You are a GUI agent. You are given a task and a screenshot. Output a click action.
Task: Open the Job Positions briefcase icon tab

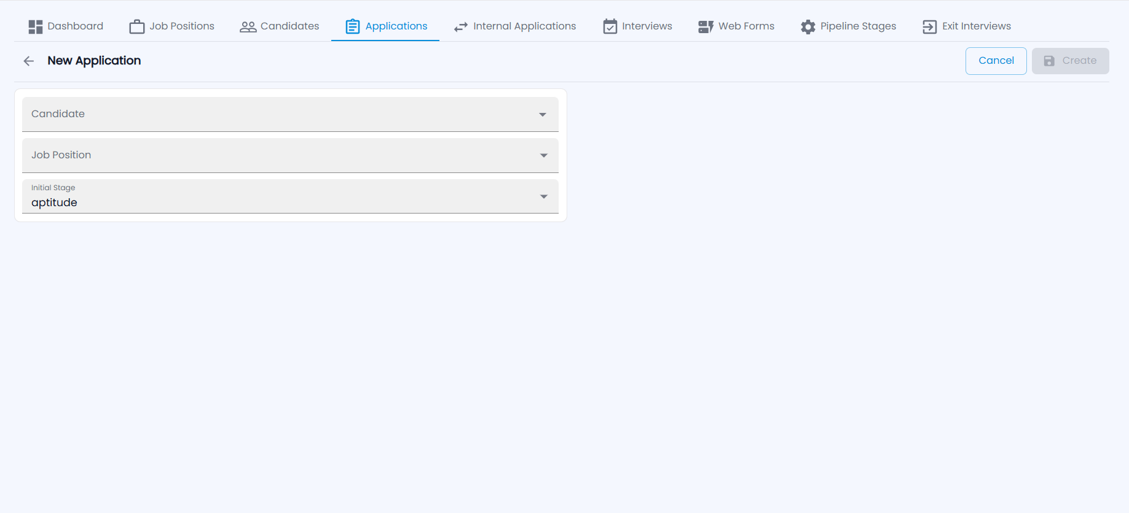click(x=171, y=26)
